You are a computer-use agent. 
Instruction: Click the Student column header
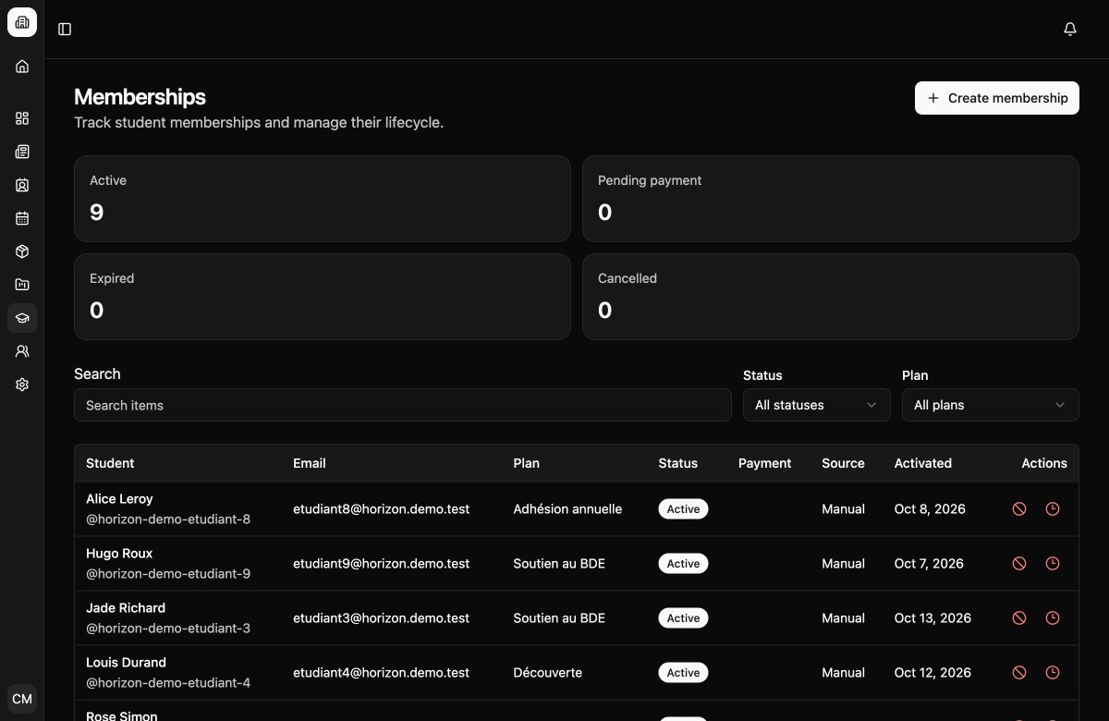click(x=110, y=463)
